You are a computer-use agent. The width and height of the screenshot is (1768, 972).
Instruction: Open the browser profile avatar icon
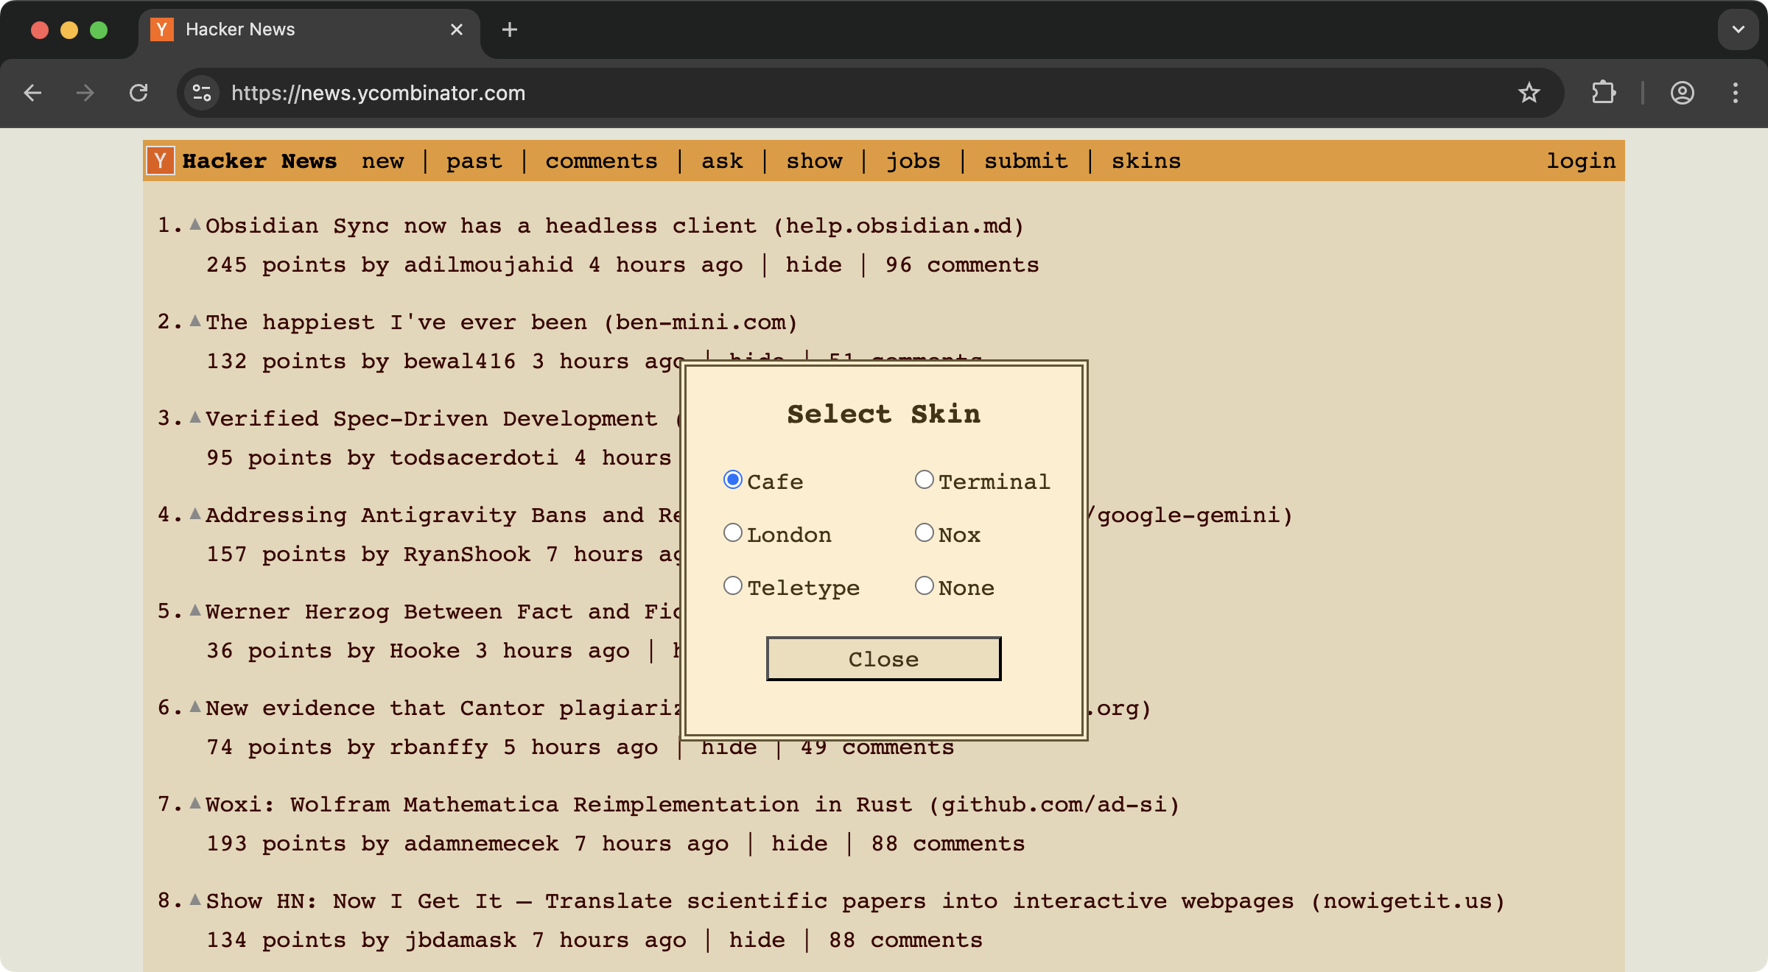pyautogui.click(x=1682, y=93)
